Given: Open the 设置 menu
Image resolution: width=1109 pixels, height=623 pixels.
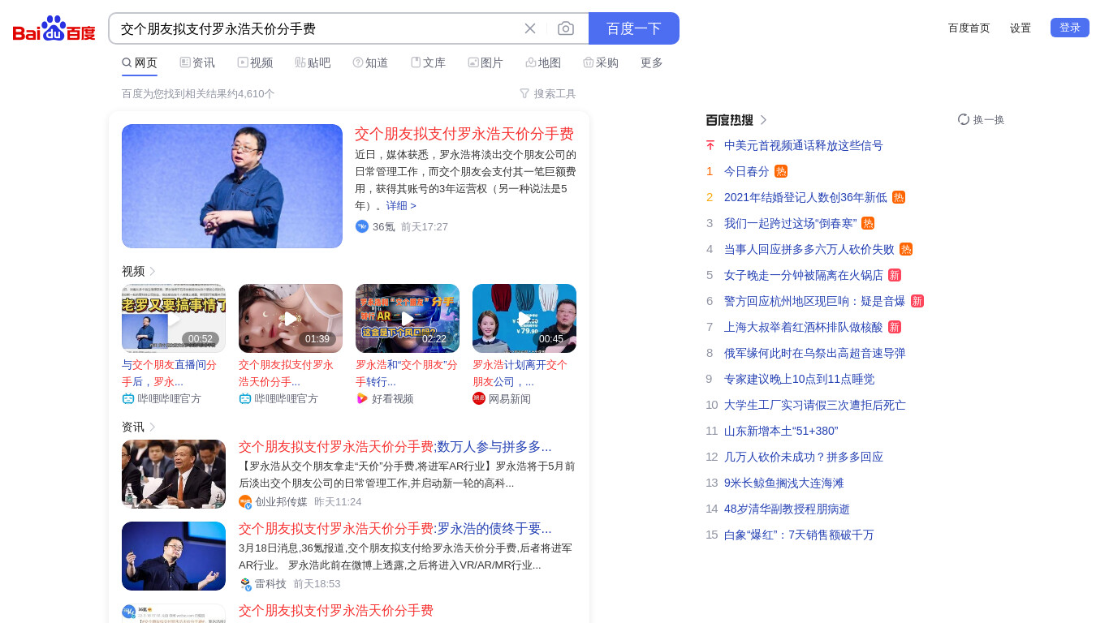Looking at the screenshot, I should [1021, 28].
